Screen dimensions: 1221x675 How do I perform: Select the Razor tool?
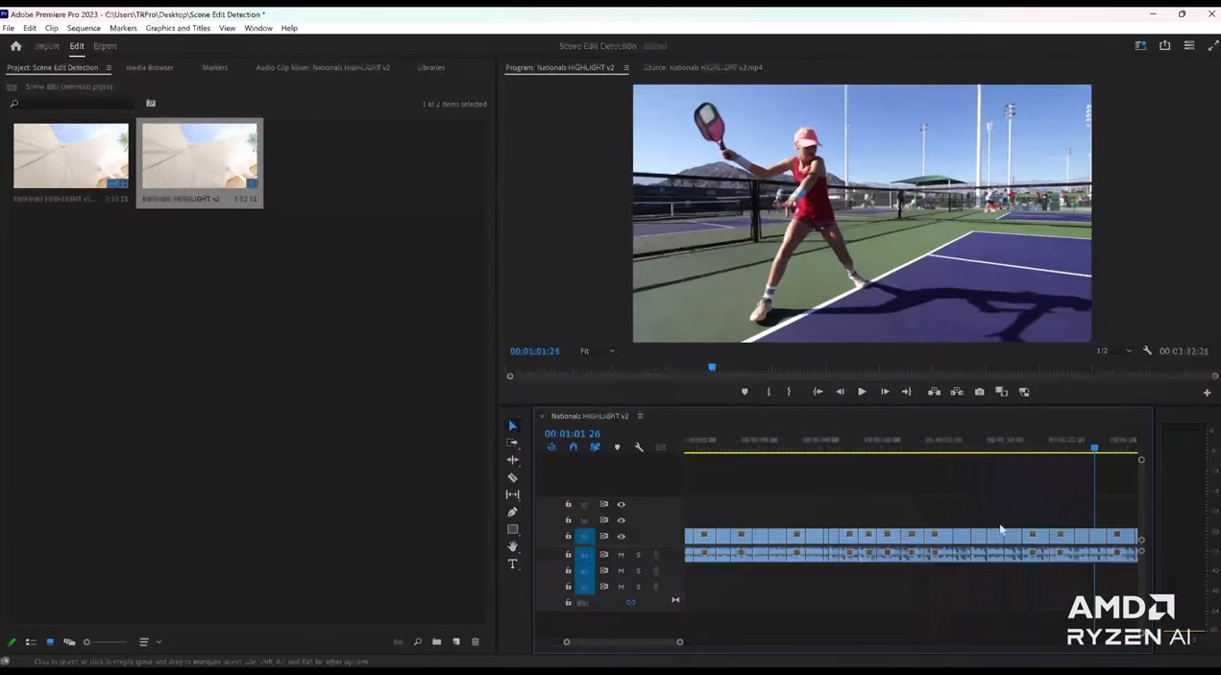click(512, 477)
